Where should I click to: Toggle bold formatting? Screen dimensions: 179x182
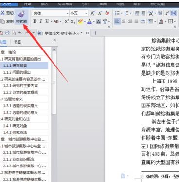[x=35, y=21]
